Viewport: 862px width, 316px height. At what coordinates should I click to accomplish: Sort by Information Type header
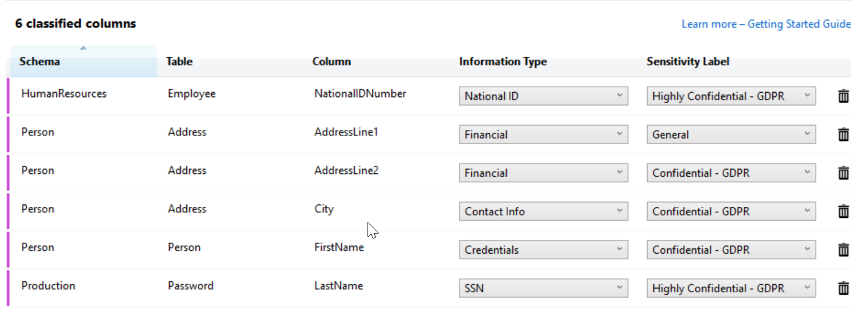[503, 62]
